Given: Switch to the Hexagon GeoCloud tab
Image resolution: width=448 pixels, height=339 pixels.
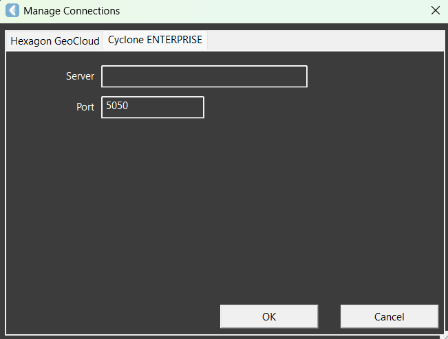Looking at the screenshot, I should click(x=54, y=41).
